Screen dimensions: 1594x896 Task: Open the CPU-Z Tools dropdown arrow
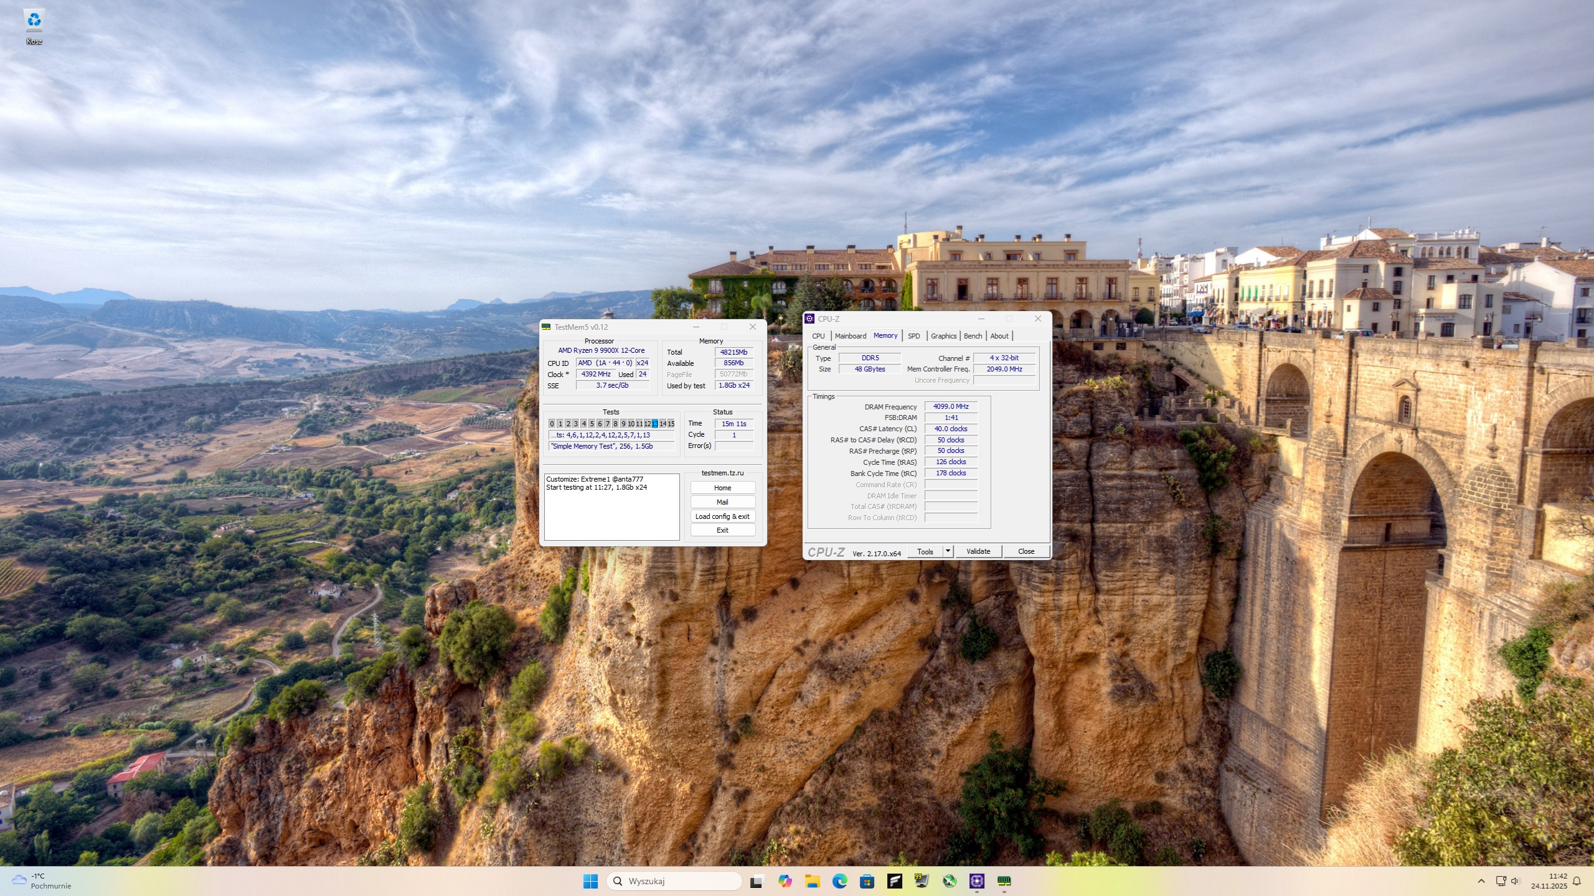click(x=948, y=551)
